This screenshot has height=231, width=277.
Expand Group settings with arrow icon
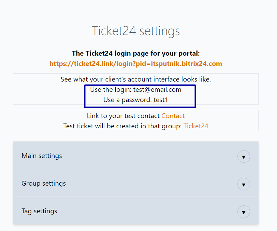[244, 185]
